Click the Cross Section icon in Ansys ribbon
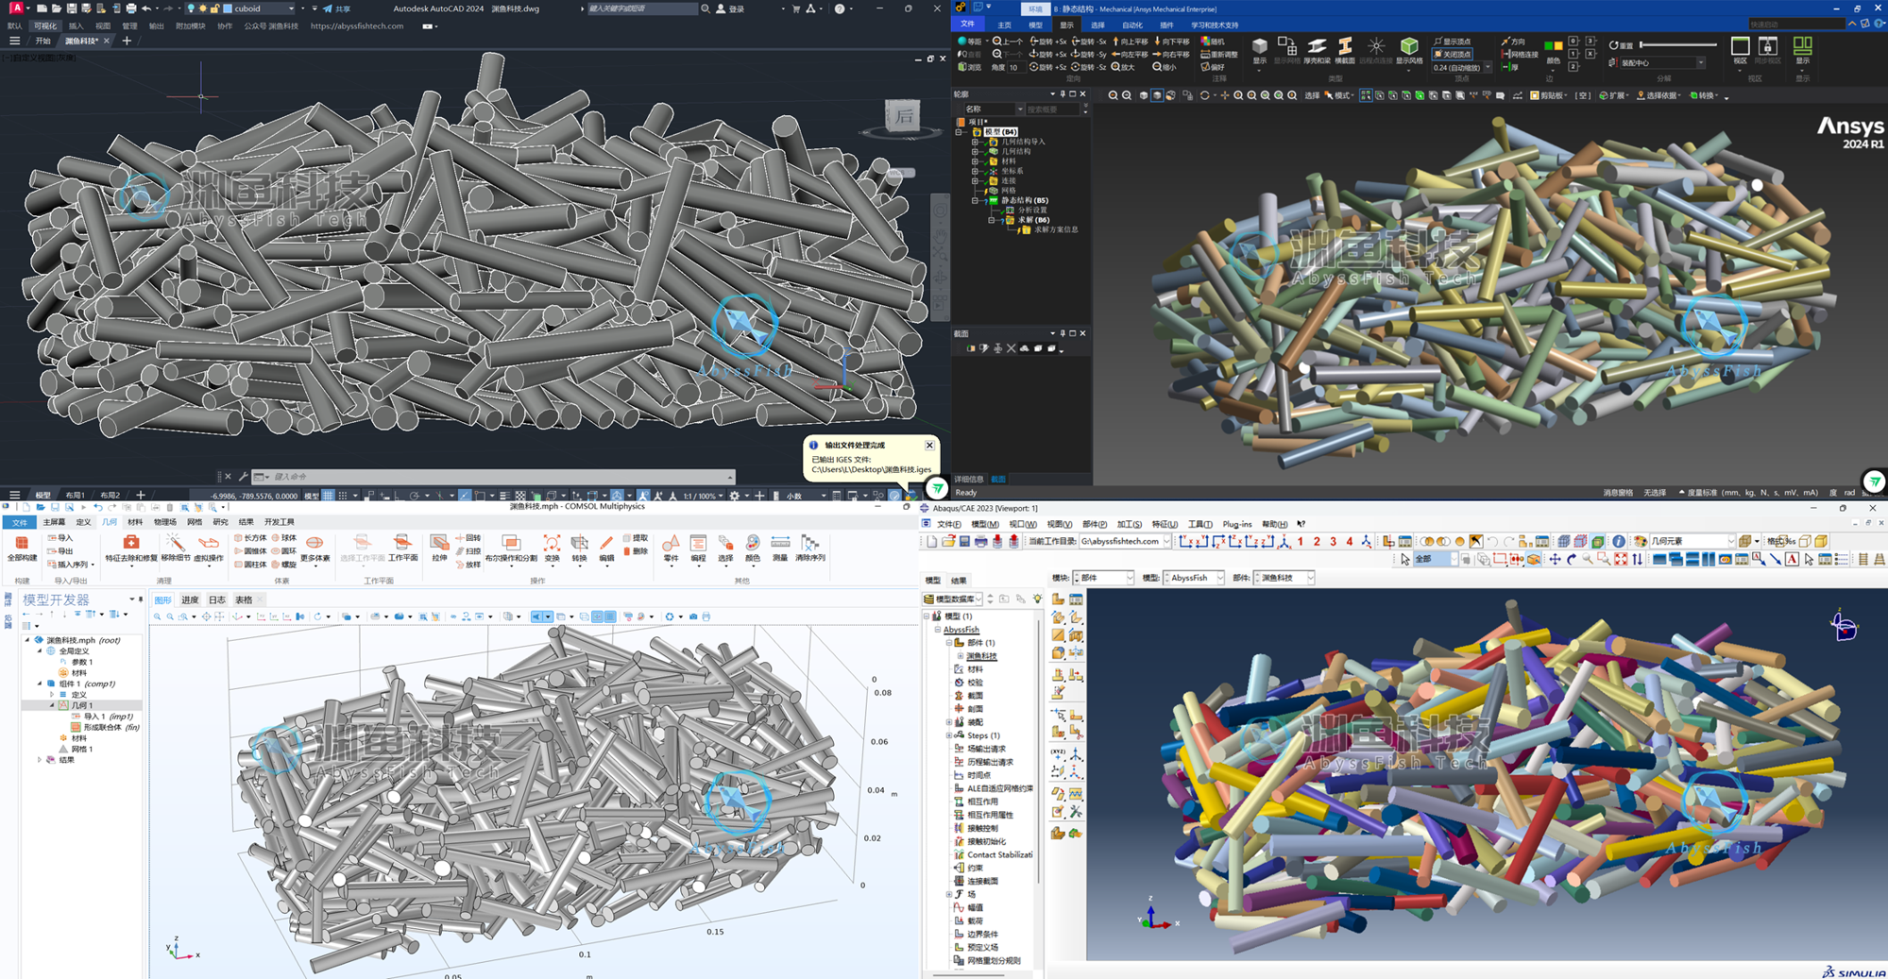 tap(1345, 46)
